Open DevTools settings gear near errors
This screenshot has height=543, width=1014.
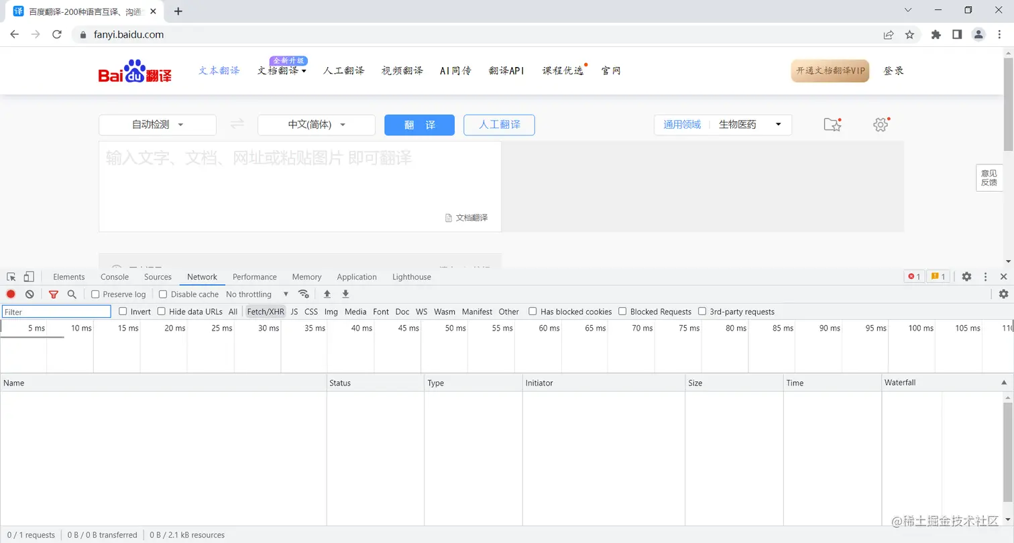(x=966, y=277)
